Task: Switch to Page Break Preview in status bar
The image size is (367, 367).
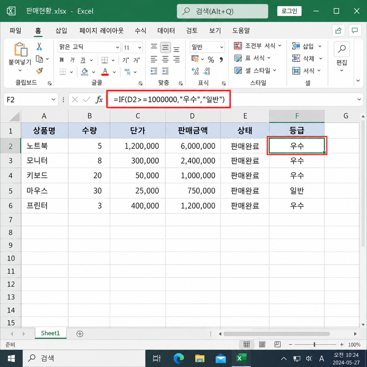Action: (278, 344)
